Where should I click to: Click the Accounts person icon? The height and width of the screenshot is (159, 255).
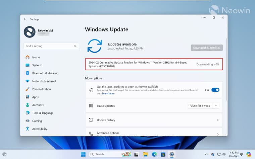pyautogui.click(x=28, y=105)
